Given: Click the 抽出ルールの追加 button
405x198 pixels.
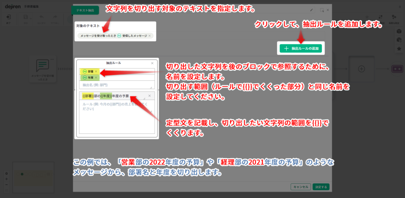Looking at the screenshot, I should click(x=301, y=48).
